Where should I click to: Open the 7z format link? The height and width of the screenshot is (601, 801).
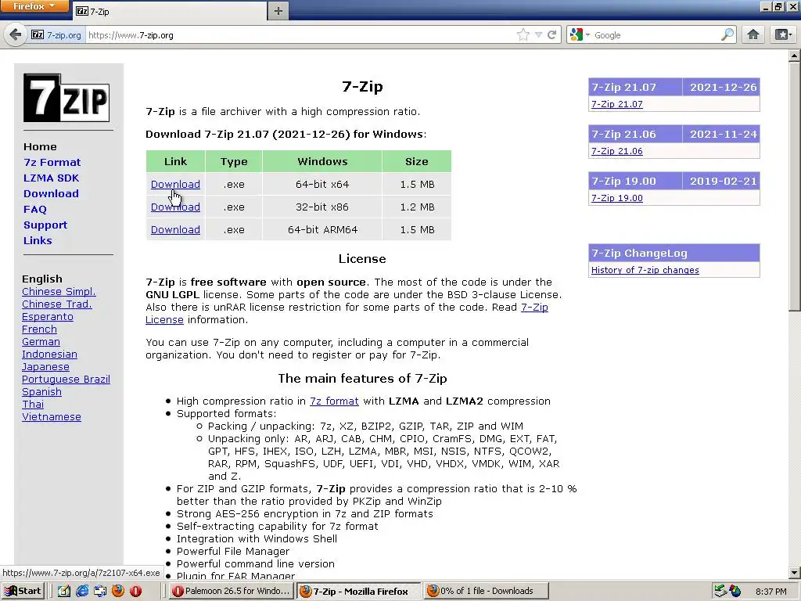334,401
